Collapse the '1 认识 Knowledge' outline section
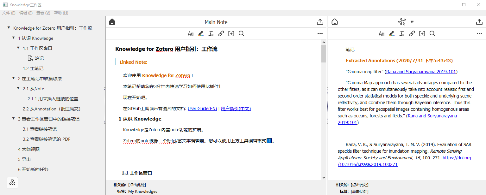Viewport: 486px width, 195px height. (14, 38)
